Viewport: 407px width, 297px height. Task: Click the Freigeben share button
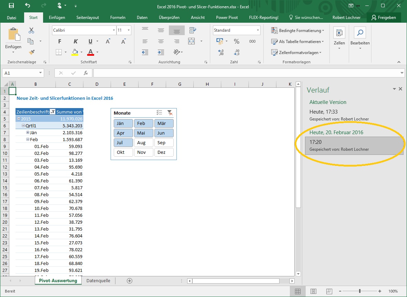tap(384, 18)
